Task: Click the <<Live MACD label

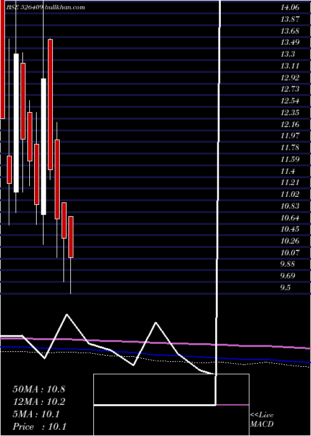Action: [262, 420]
